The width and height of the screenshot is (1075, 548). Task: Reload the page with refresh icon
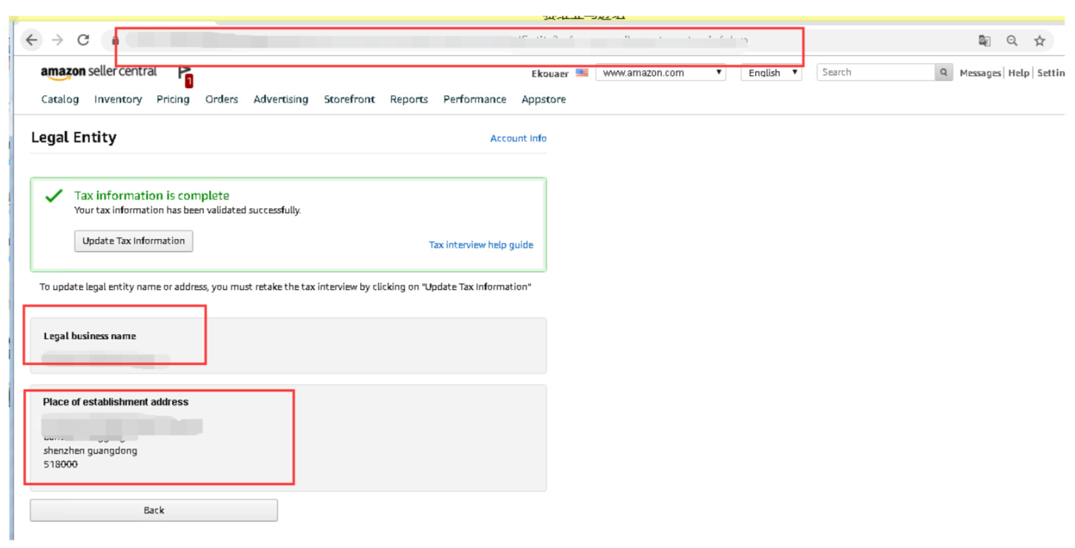pyautogui.click(x=83, y=40)
